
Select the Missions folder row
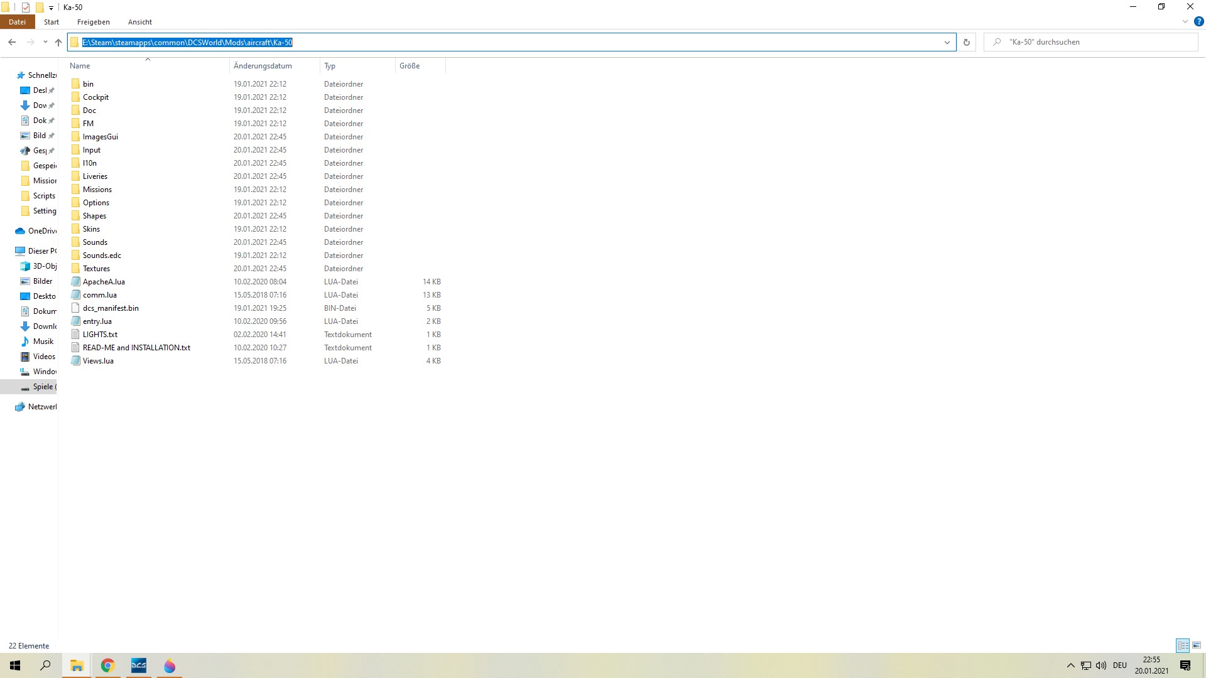pos(256,190)
